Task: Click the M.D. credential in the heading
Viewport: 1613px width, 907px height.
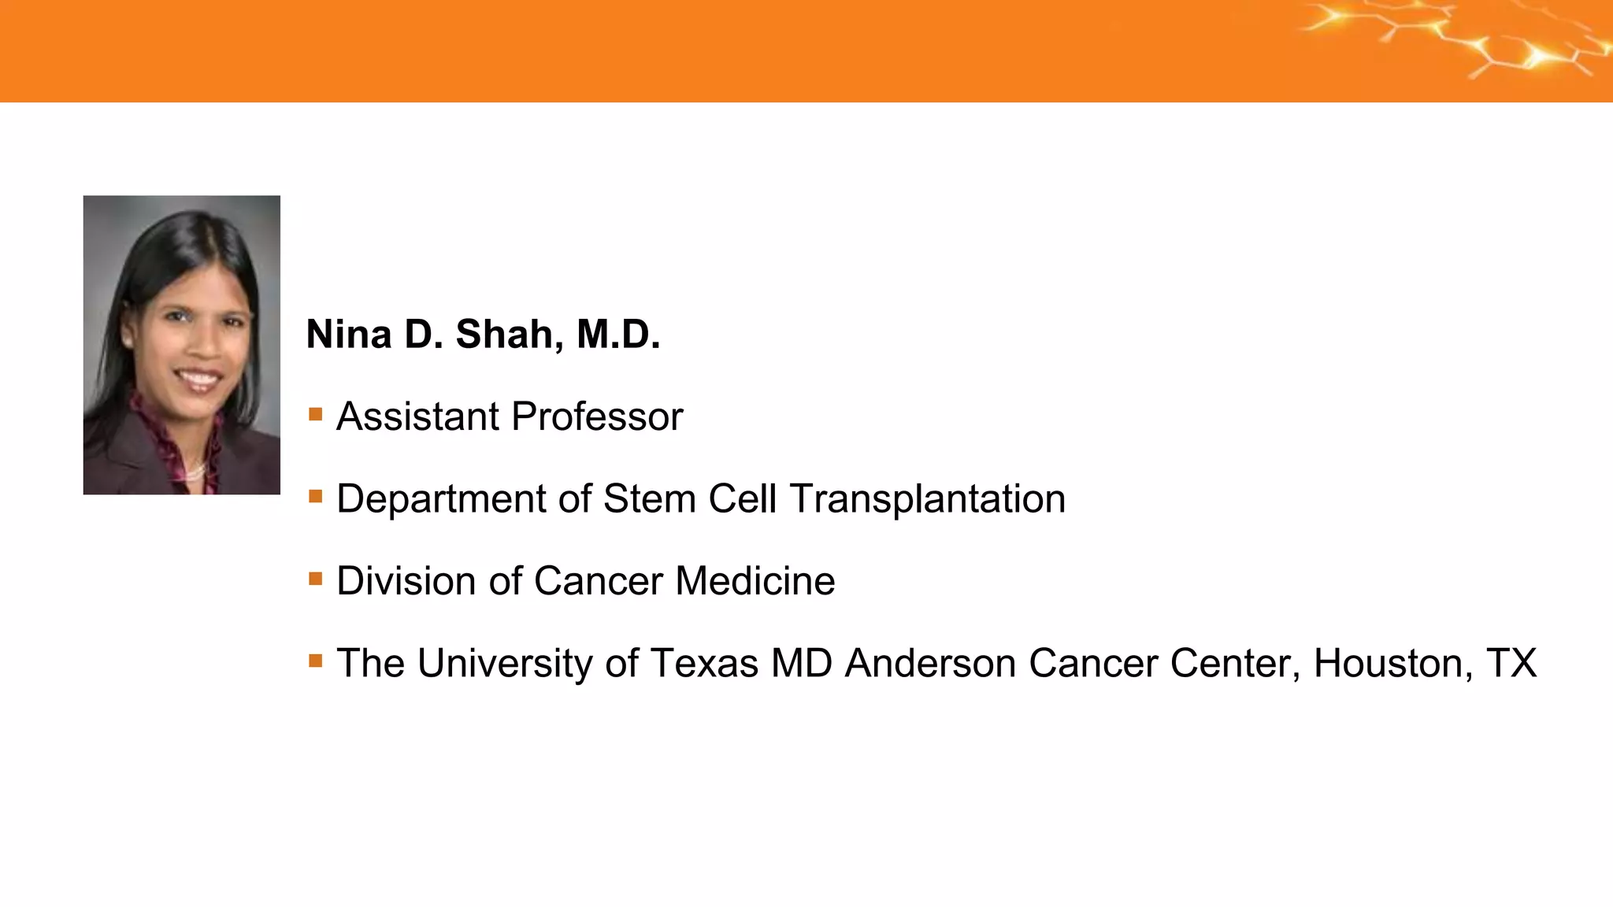Action: point(618,335)
